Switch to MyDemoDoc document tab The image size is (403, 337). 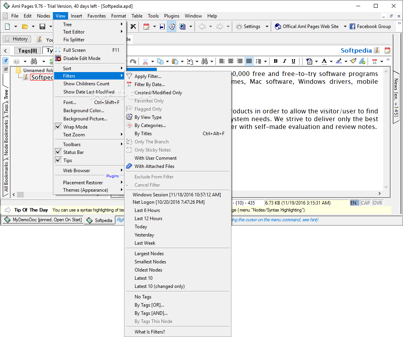[43, 220]
